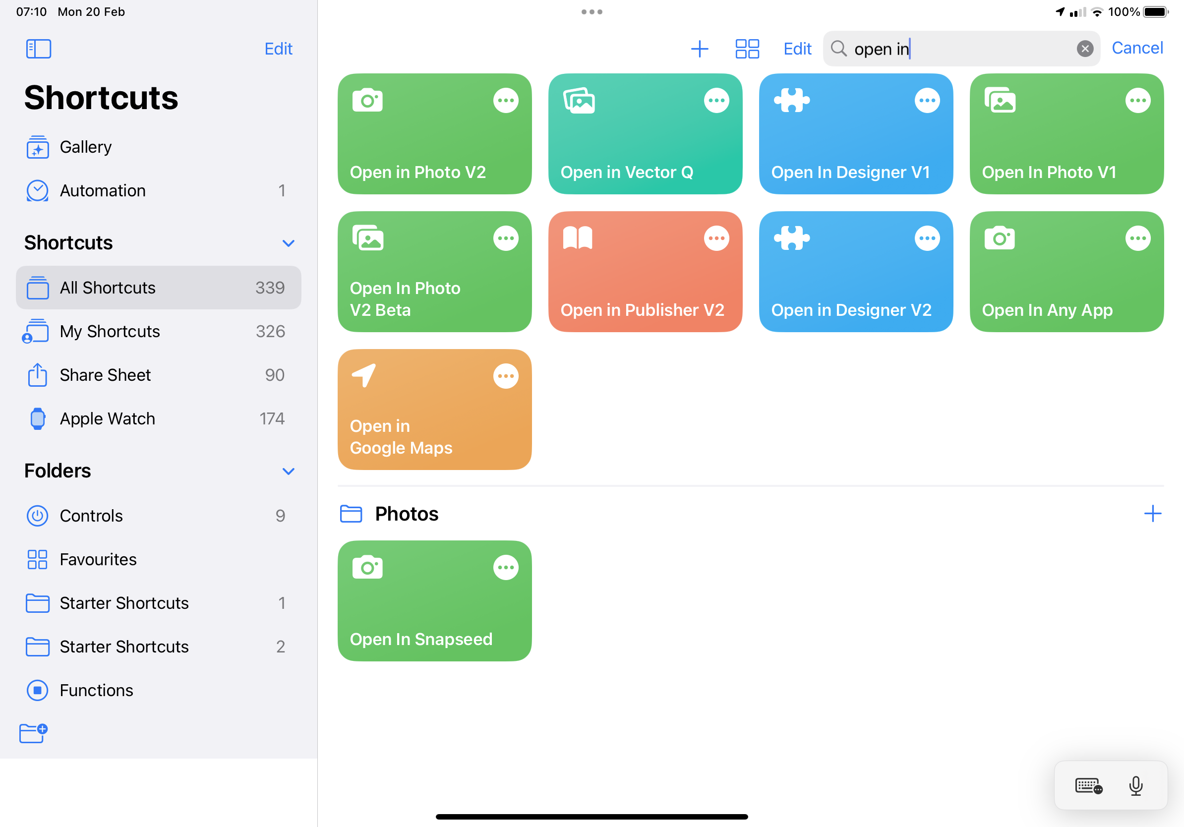Cancel the search
The height and width of the screenshot is (827, 1184).
(1136, 48)
